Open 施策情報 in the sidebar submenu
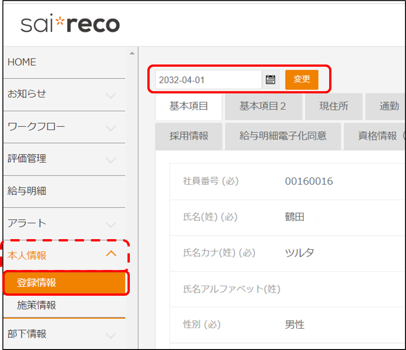 37,305
